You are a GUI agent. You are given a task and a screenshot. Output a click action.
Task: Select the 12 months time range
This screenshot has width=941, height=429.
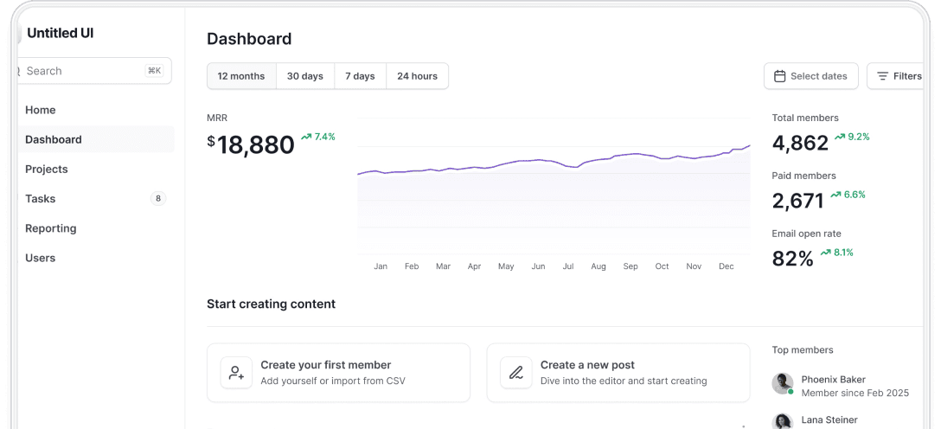click(x=241, y=76)
